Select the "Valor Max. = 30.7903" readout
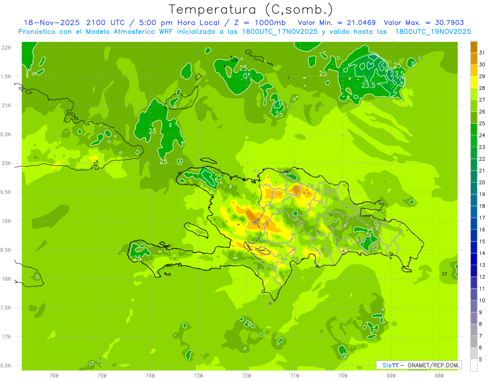The image size is (493, 381). (424, 23)
